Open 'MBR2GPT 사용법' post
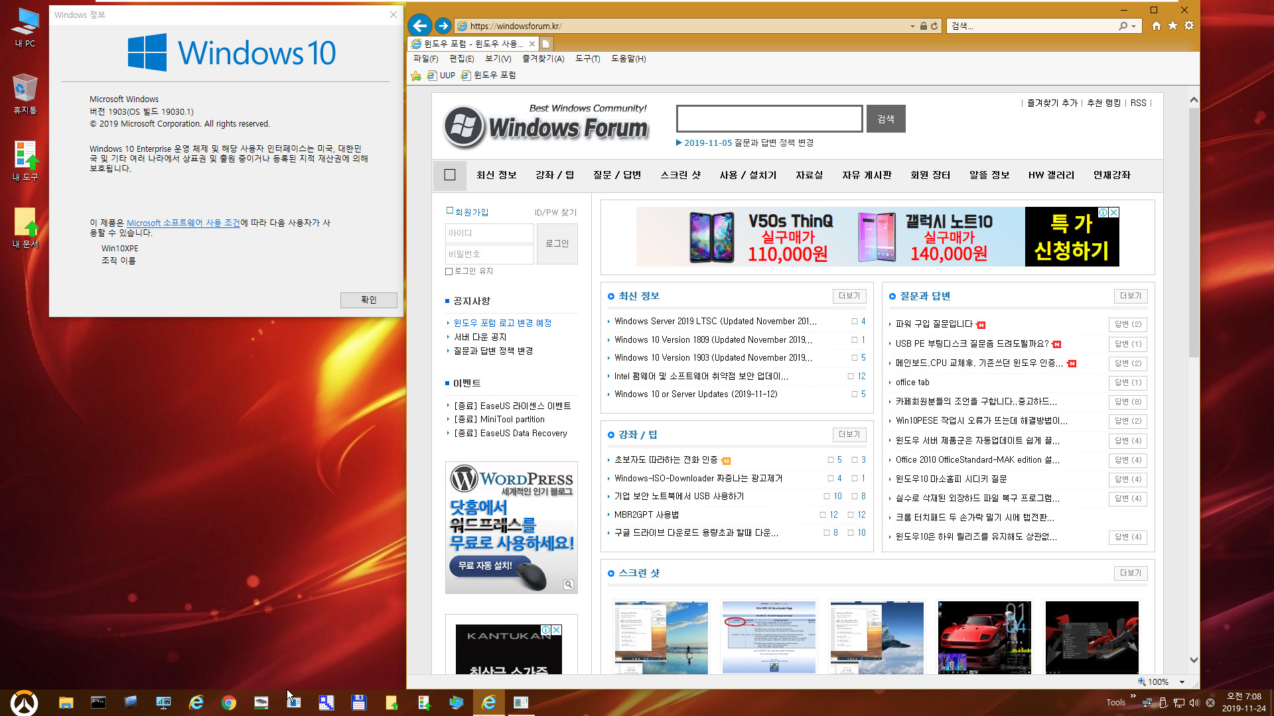 pyautogui.click(x=646, y=515)
